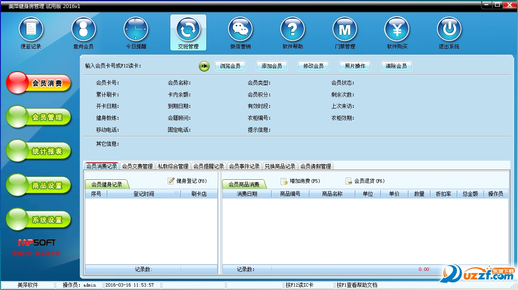Switch to the 会员交费管理 tab
The image size is (518, 290).
(x=137, y=166)
